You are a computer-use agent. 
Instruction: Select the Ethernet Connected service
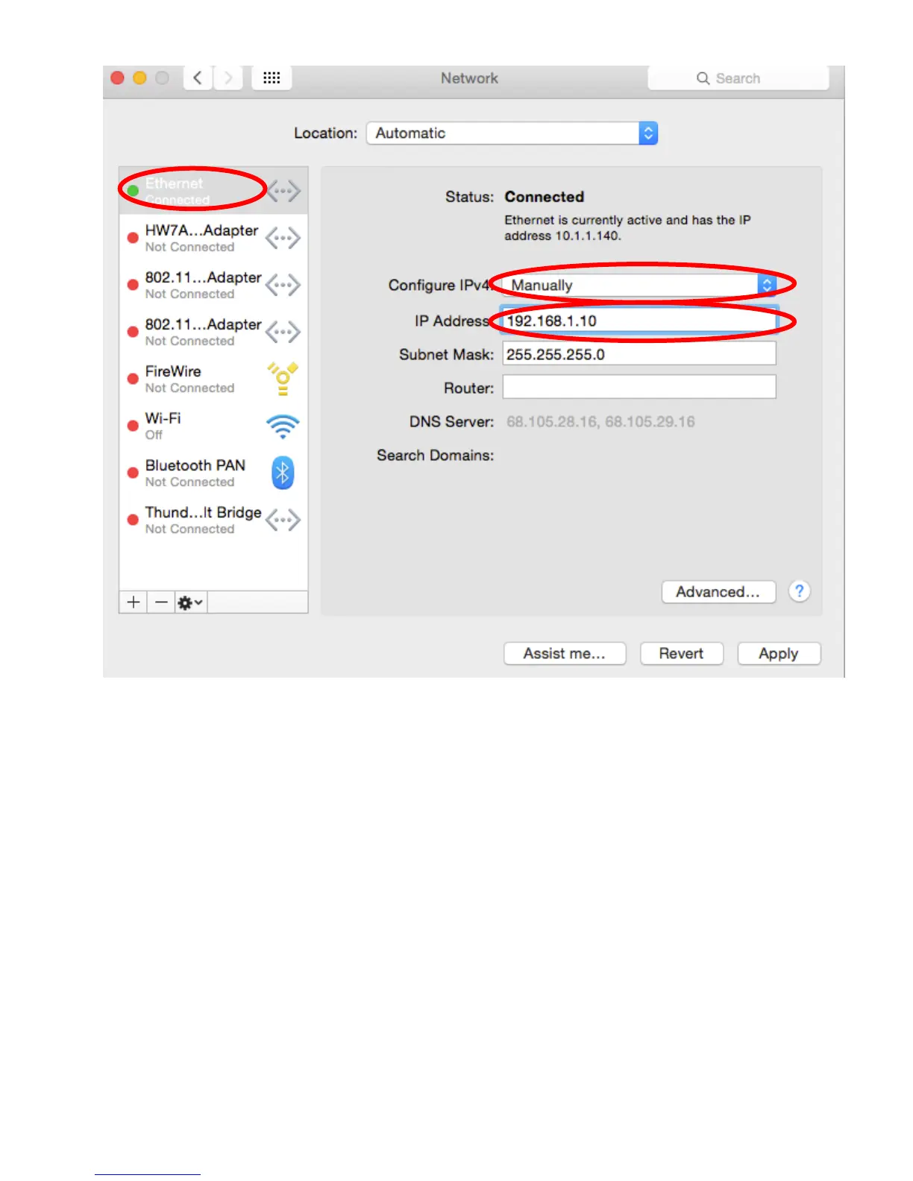click(x=213, y=191)
